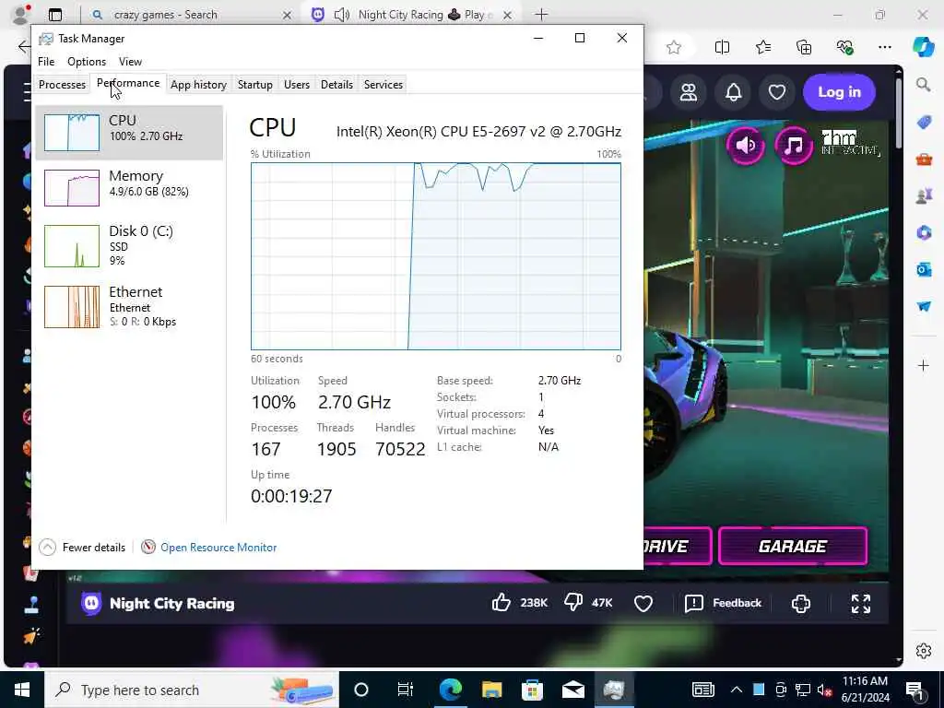Viewport: 944px width, 708px height.
Task: Switch to the Details tab
Action: click(x=336, y=85)
